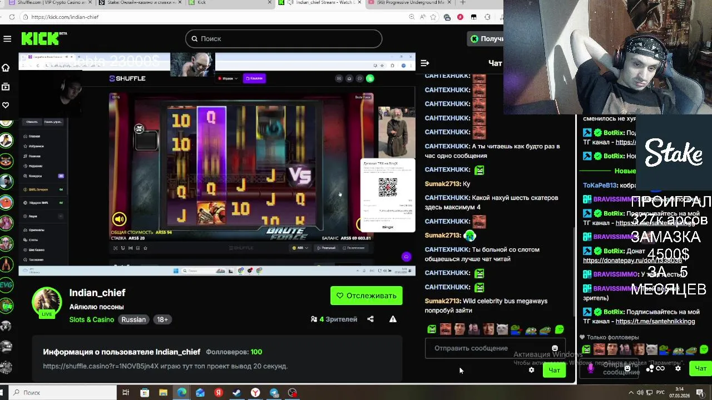
Task: Select the 4 Зрителей viewer count
Action: pyautogui.click(x=334, y=319)
